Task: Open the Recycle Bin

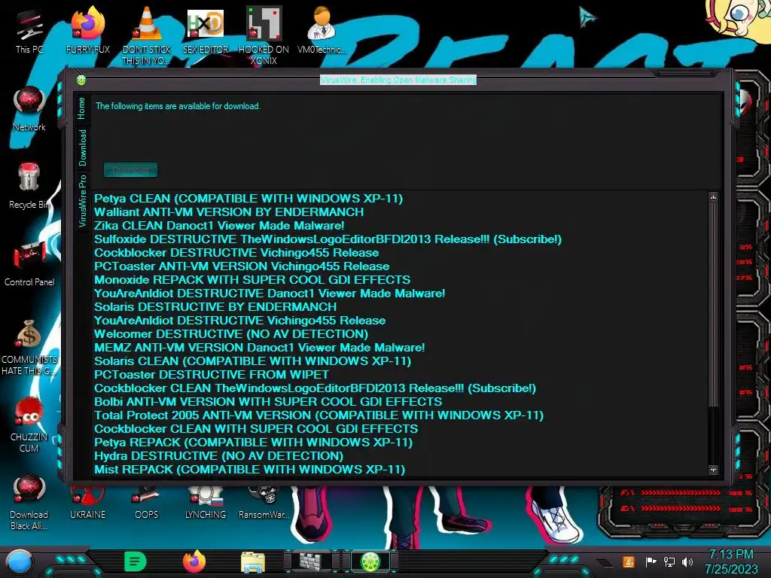Action: [x=29, y=187]
